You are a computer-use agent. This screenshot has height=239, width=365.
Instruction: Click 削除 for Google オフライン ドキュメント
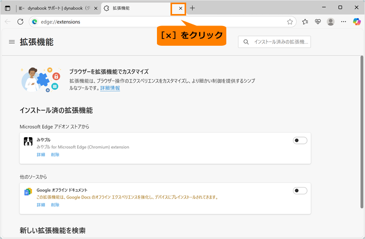pos(55,205)
